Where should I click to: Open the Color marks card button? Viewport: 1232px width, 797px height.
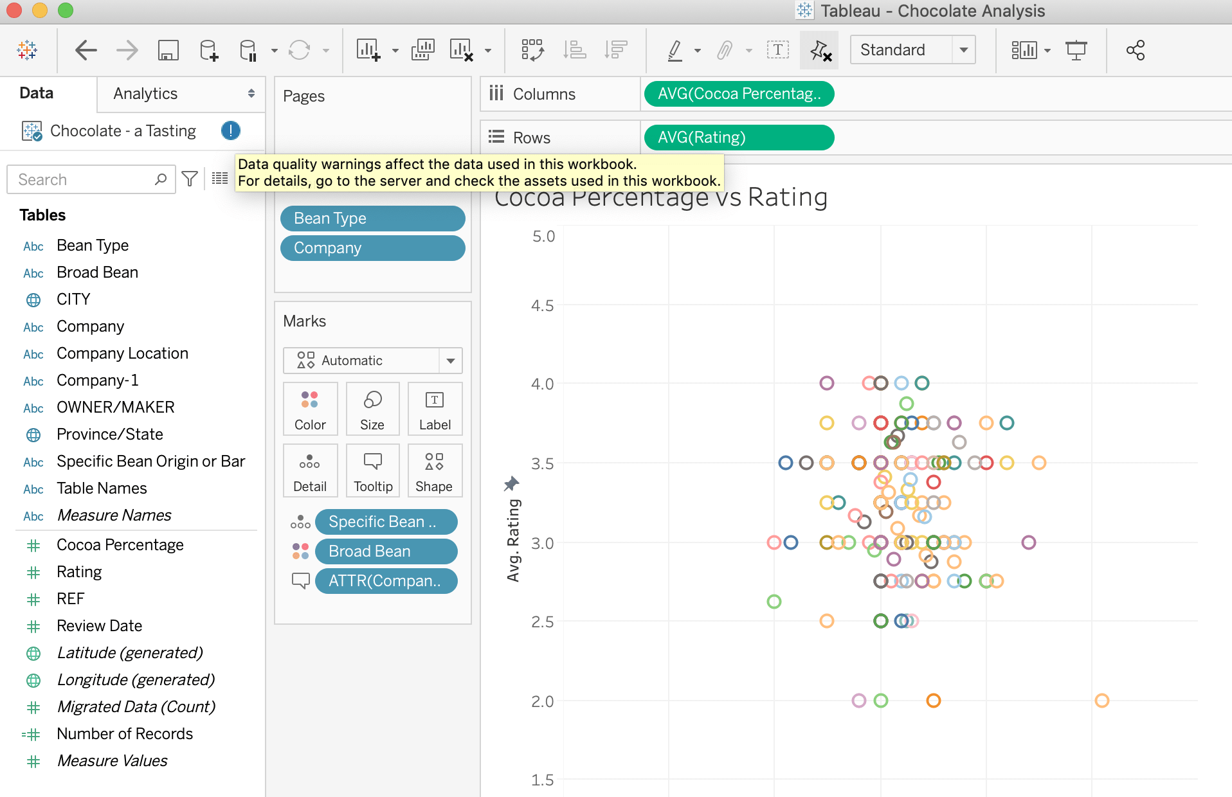pos(310,409)
